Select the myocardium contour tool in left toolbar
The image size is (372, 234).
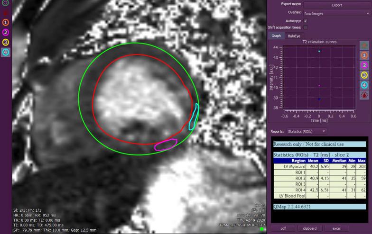[x=6, y=3]
